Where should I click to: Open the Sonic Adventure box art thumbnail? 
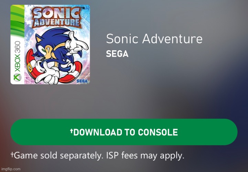(50, 44)
